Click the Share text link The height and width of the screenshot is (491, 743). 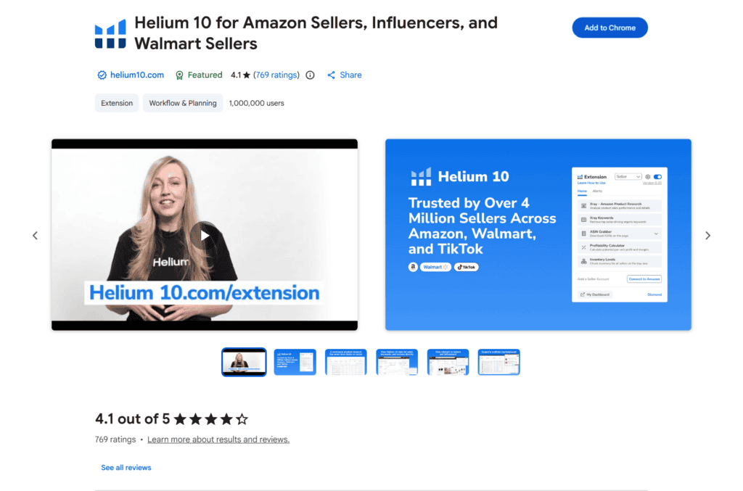(350, 75)
